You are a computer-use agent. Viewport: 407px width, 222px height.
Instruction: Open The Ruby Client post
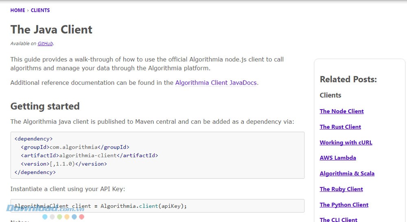(x=341, y=189)
